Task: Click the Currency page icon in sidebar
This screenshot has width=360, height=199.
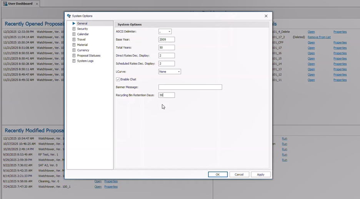Action: tap(74, 50)
